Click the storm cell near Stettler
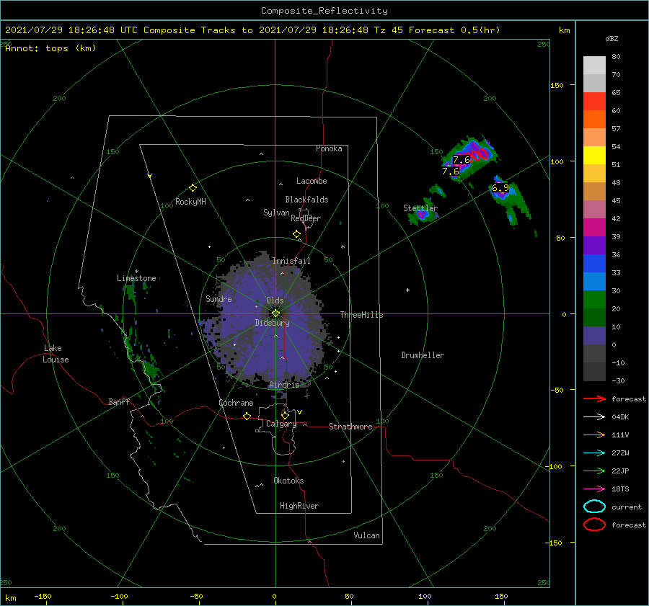 point(422,215)
